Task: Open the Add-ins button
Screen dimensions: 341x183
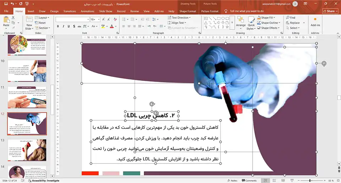Action: point(315,22)
